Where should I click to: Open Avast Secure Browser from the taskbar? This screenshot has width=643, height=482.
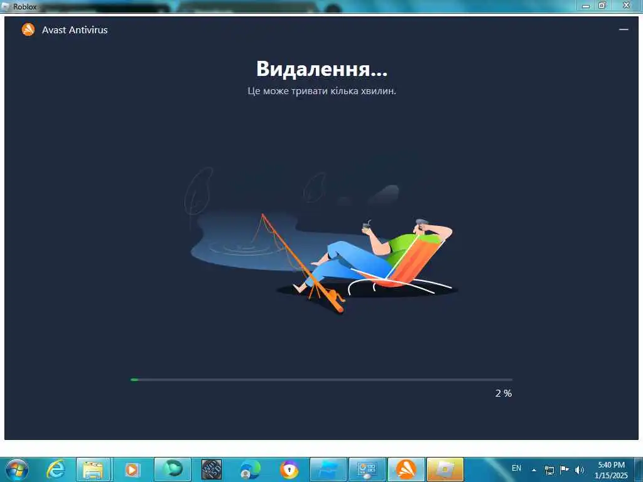tap(289, 469)
